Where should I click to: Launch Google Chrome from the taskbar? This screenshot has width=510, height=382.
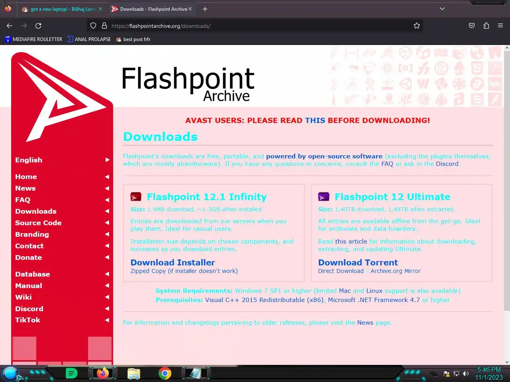pos(165,373)
